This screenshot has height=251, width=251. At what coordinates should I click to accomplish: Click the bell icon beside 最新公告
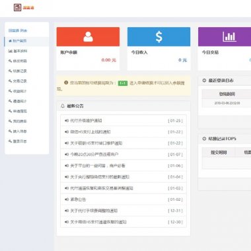point(63,106)
